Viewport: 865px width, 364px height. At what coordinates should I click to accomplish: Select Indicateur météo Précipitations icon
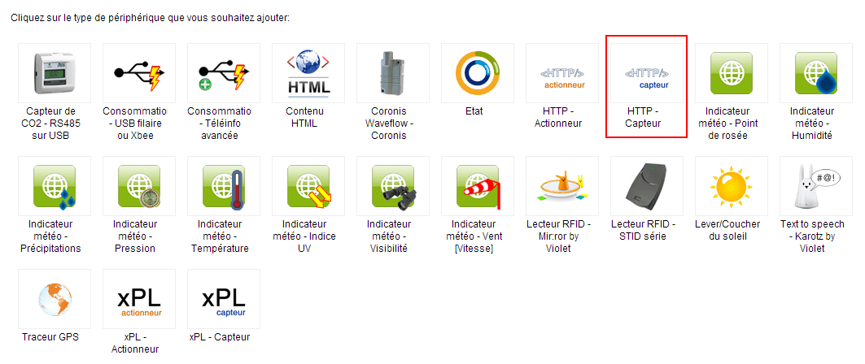[55, 186]
